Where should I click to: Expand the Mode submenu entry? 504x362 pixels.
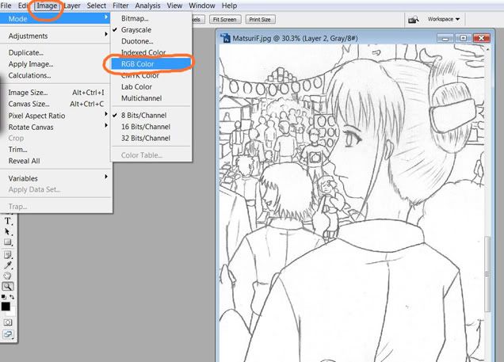55,19
